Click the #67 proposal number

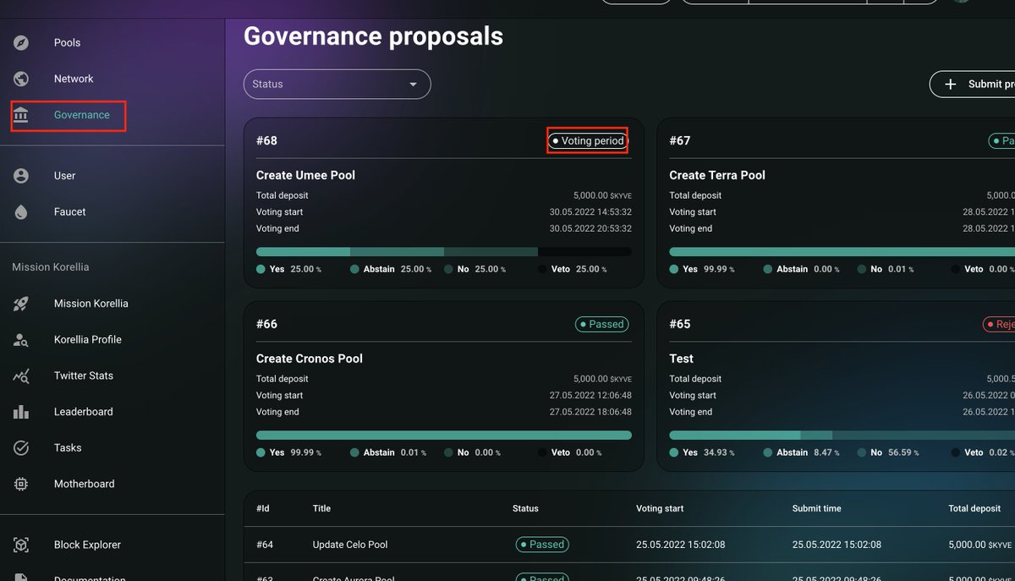click(680, 140)
